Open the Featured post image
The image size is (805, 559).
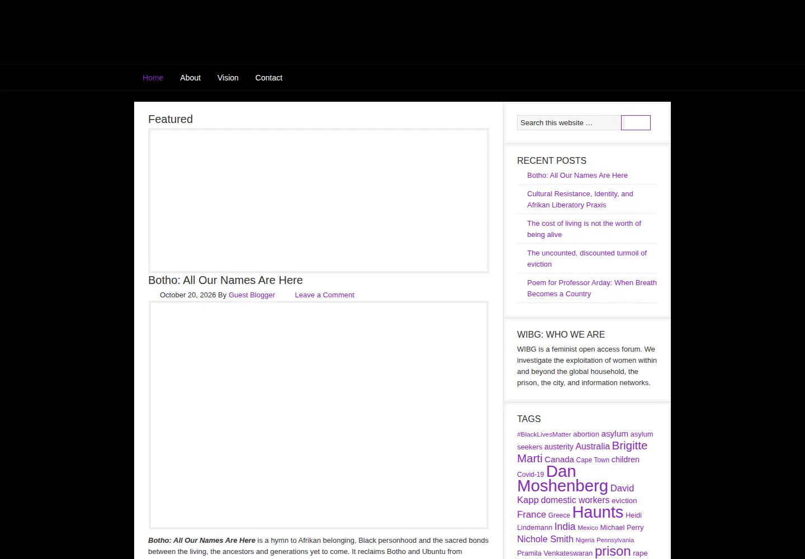tap(319, 201)
